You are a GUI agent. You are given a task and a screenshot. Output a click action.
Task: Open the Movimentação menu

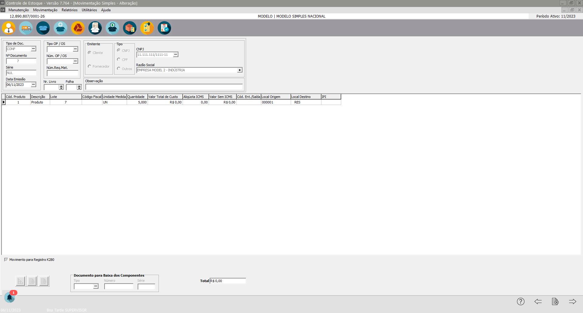point(45,10)
